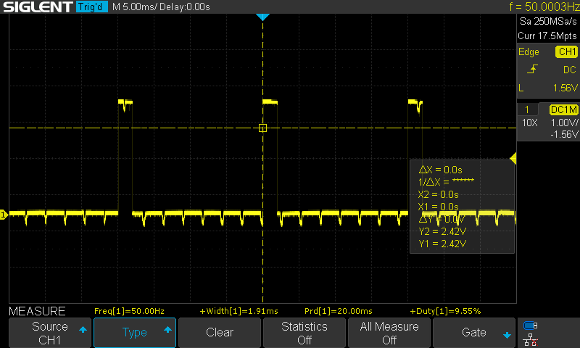Toggle Statistics Off softkey
This screenshot has height=348, width=580.
click(304, 333)
